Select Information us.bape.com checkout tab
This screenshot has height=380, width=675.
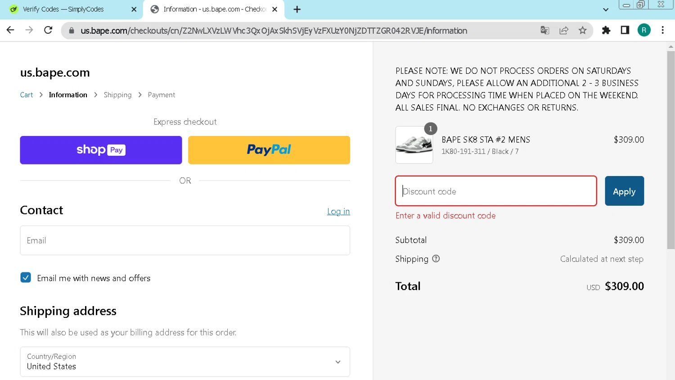[x=213, y=9]
